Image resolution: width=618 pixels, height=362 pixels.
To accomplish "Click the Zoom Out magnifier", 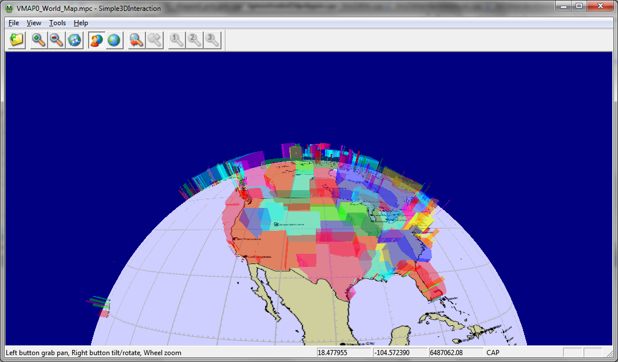I will [56, 40].
